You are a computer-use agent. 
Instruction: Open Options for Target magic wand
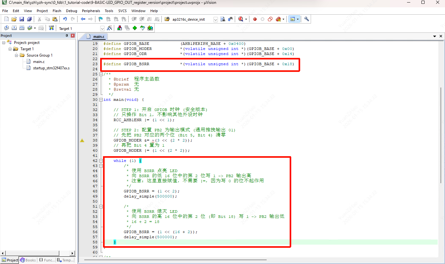coord(109,28)
